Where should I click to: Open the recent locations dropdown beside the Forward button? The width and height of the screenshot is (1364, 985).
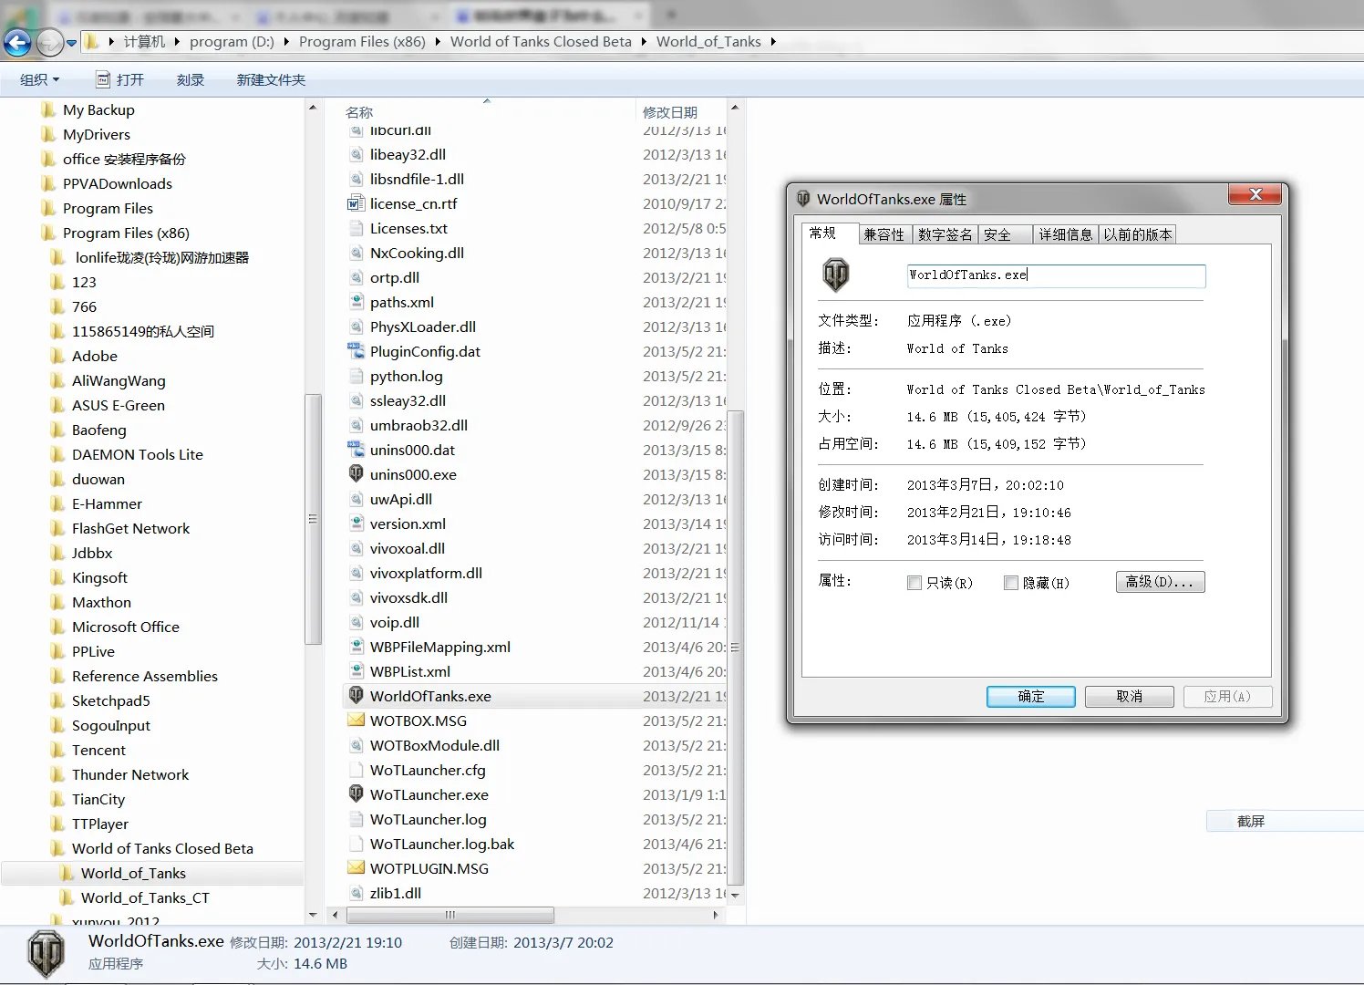click(72, 43)
